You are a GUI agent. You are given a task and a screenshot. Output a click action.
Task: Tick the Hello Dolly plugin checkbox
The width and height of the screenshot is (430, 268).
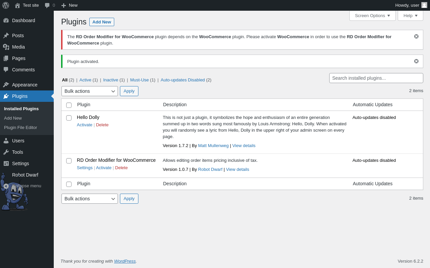pyautogui.click(x=69, y=118)
